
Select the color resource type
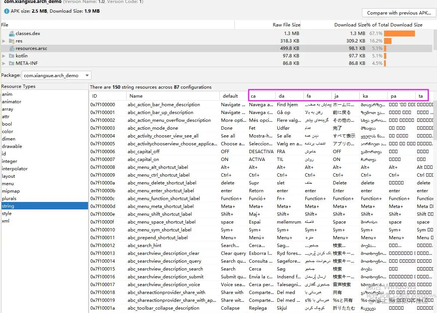pos(44,132)
